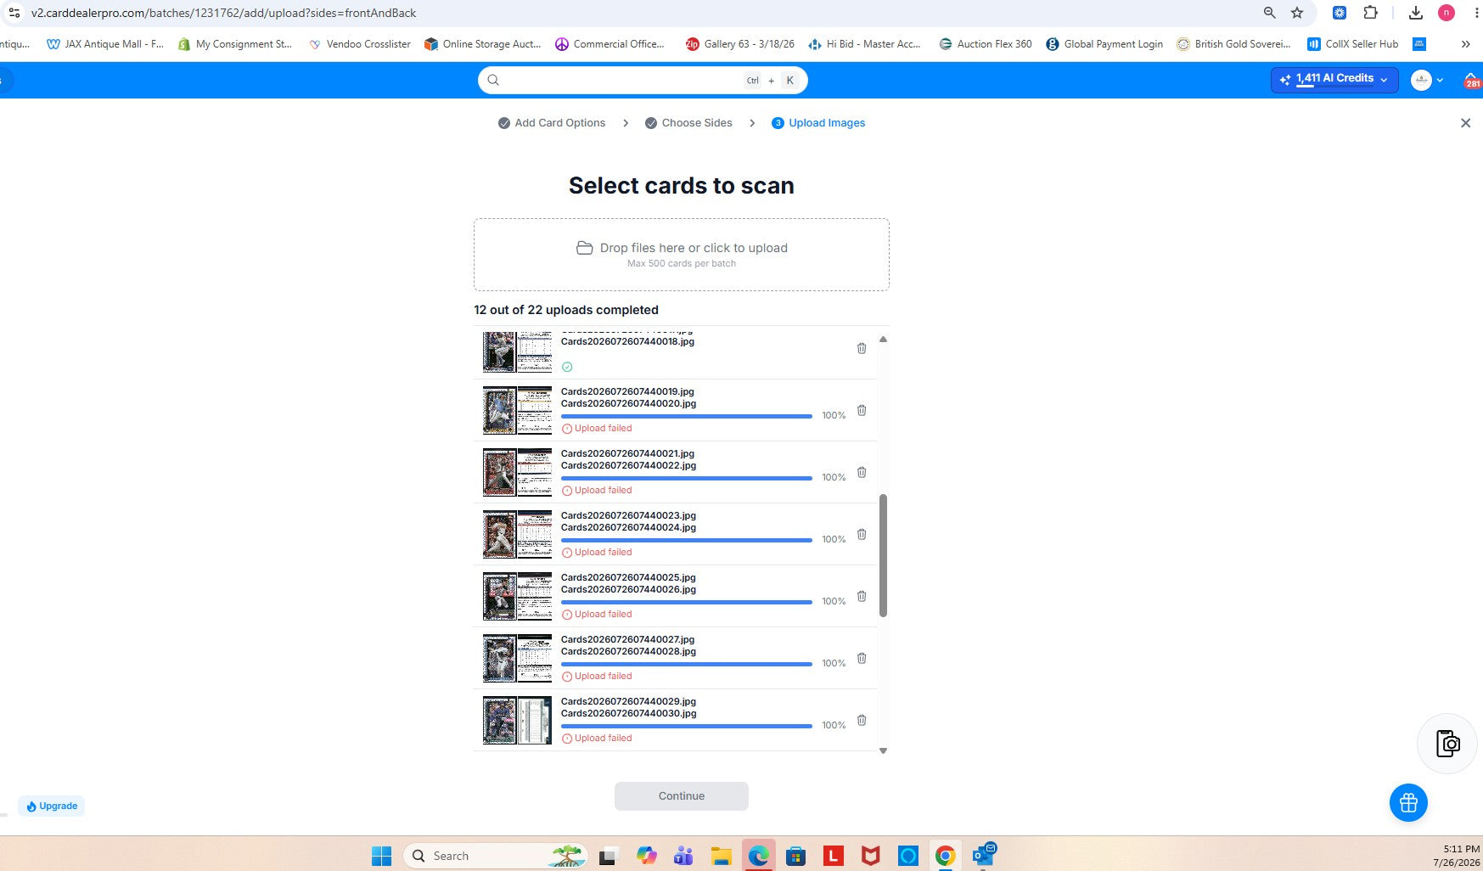Screen dimensions: 1483x871
Task: Click the browser address bar URL
Action: (x=223, y=13)
